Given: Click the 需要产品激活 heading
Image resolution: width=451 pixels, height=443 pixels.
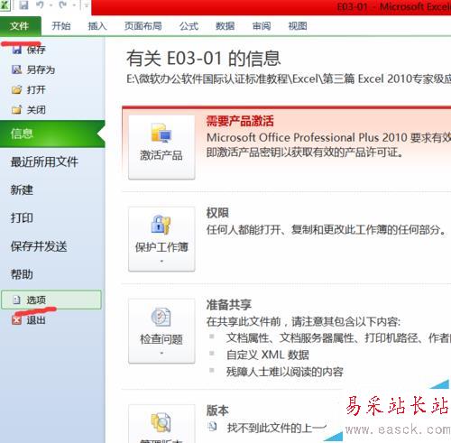Looking at the screenshot, I should (x=240, y=121).
